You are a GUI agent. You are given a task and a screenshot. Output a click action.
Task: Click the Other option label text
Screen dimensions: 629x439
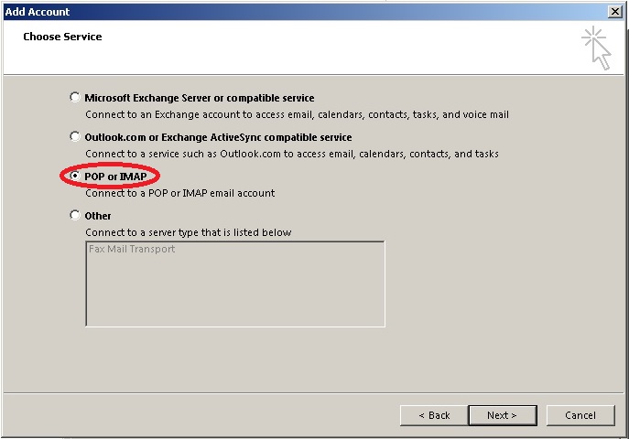pos(98,216)
